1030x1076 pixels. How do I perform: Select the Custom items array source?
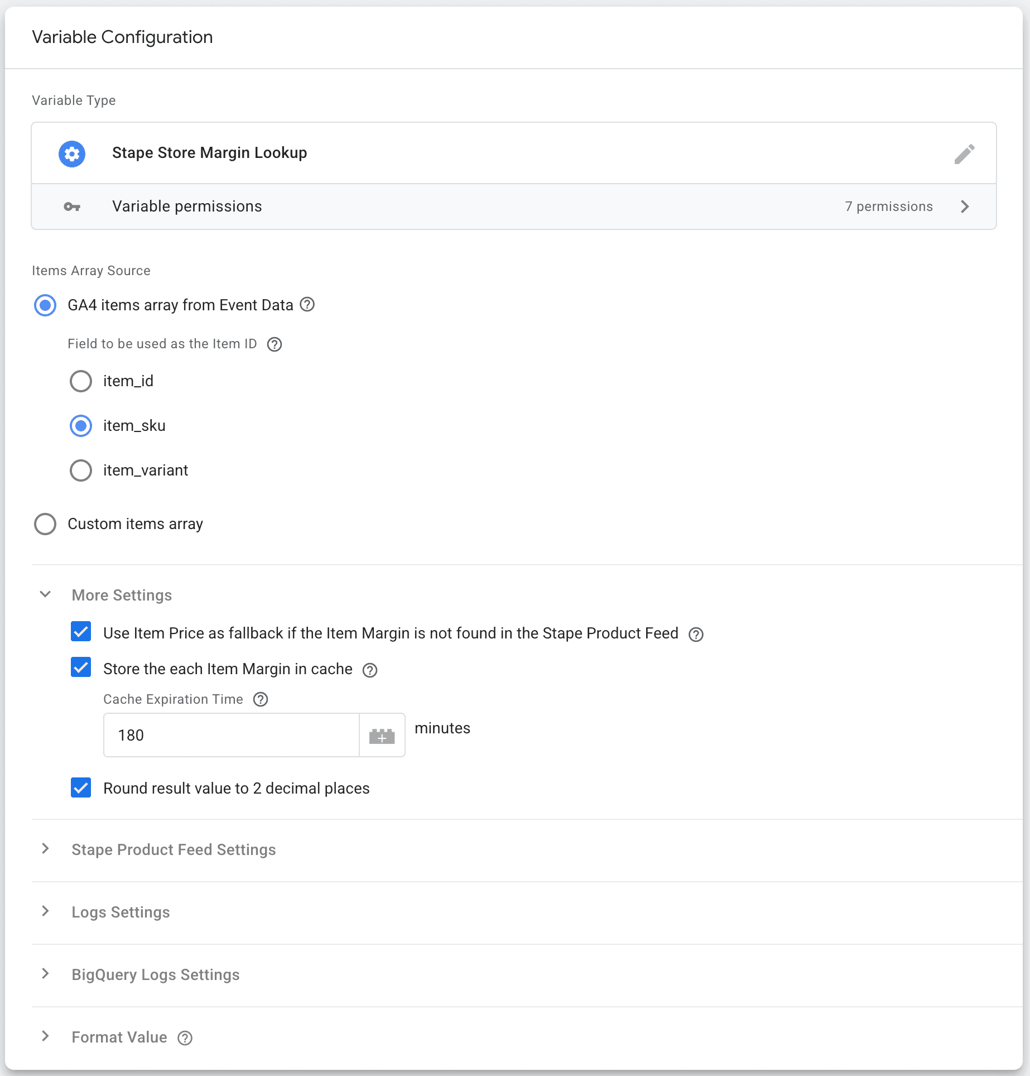[45, 524]
